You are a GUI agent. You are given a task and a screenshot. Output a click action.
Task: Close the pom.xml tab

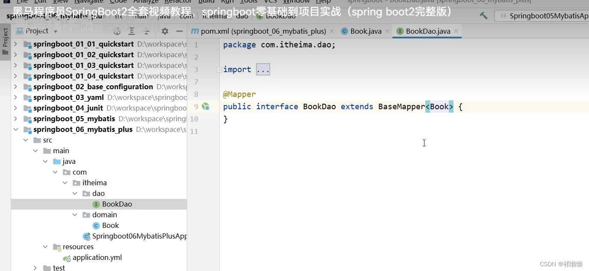[x=332, y=31]
